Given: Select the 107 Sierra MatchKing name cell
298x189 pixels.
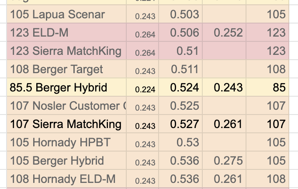Looking at the screenshot, I should tap(66, 124).
